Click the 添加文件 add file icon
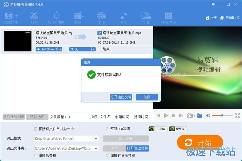 pyautogui.click(x=9, y=16)
